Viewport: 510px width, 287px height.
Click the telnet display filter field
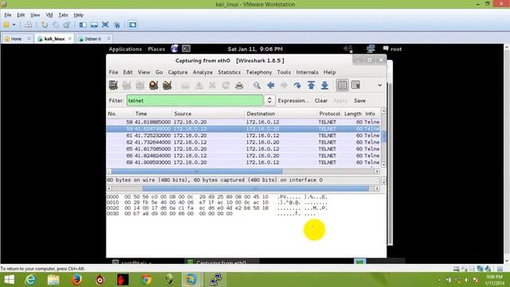(x=194, y=100)
